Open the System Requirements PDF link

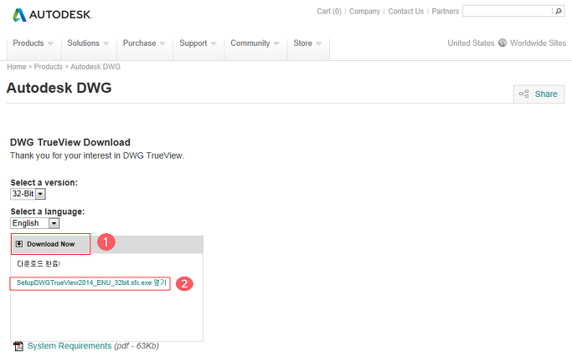pyautogui.click(x=70, y=346)
